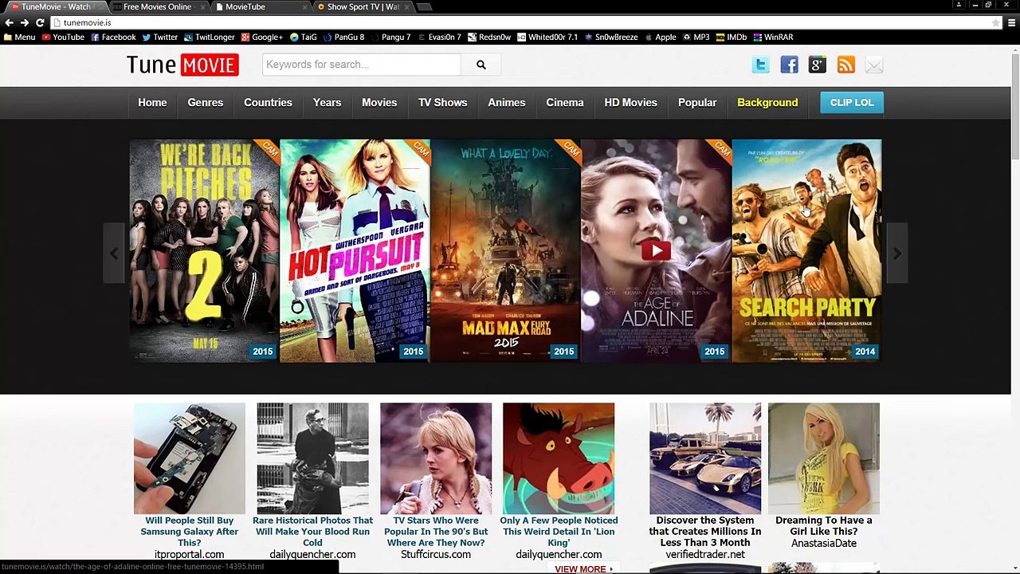This screenshot has width=1020, height=574.
Task: Open the TwitLonger bookmark
Action: point(209,37)
